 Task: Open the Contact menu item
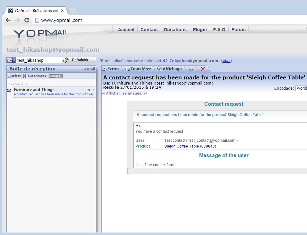click(149, 30)
